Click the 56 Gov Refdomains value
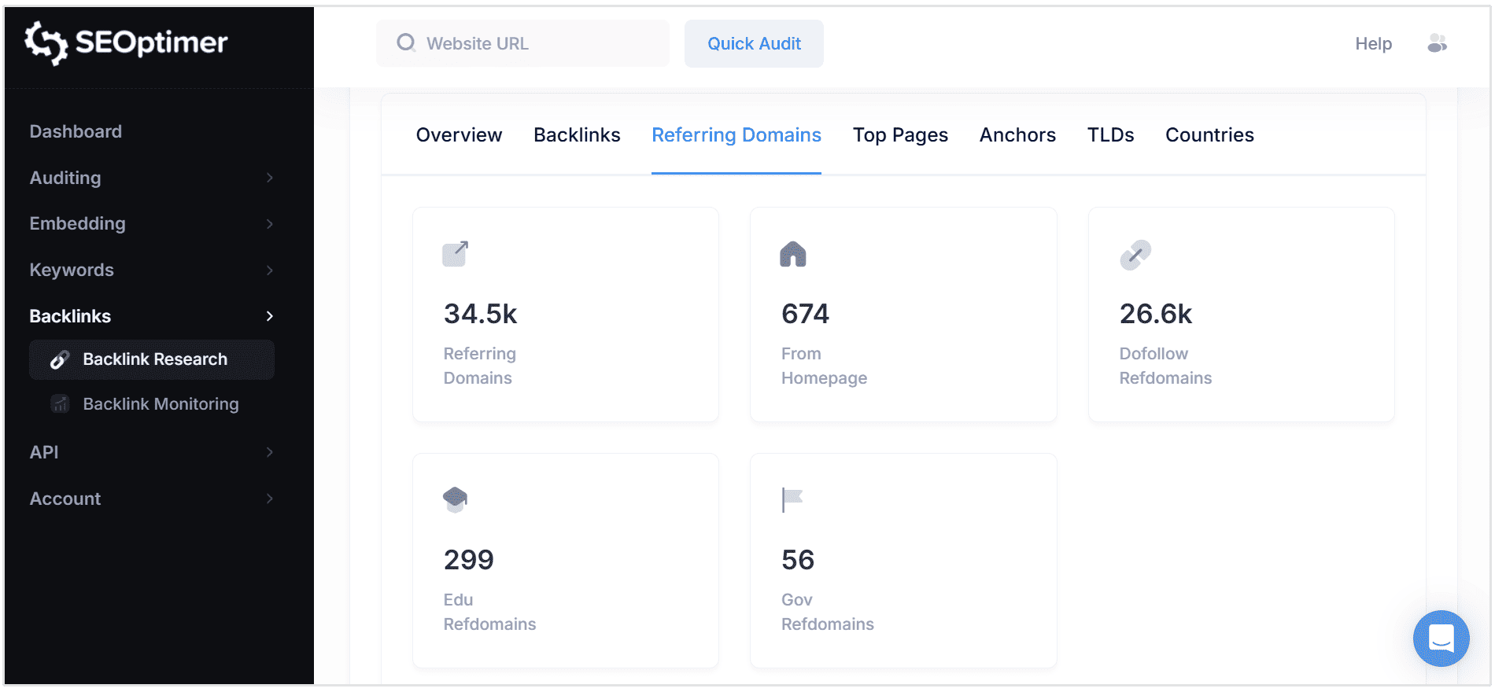Screen dimensions: 1495x692 click(798, 560)
